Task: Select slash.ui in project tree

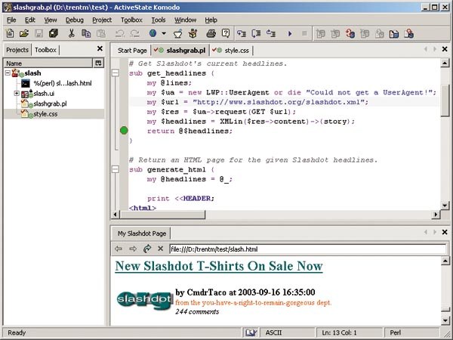Action: pyautogui.click(x=44, y=94)
